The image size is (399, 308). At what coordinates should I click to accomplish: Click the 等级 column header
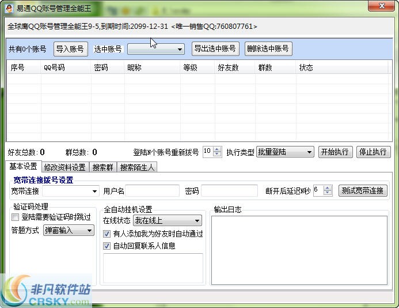click(197, 67)
